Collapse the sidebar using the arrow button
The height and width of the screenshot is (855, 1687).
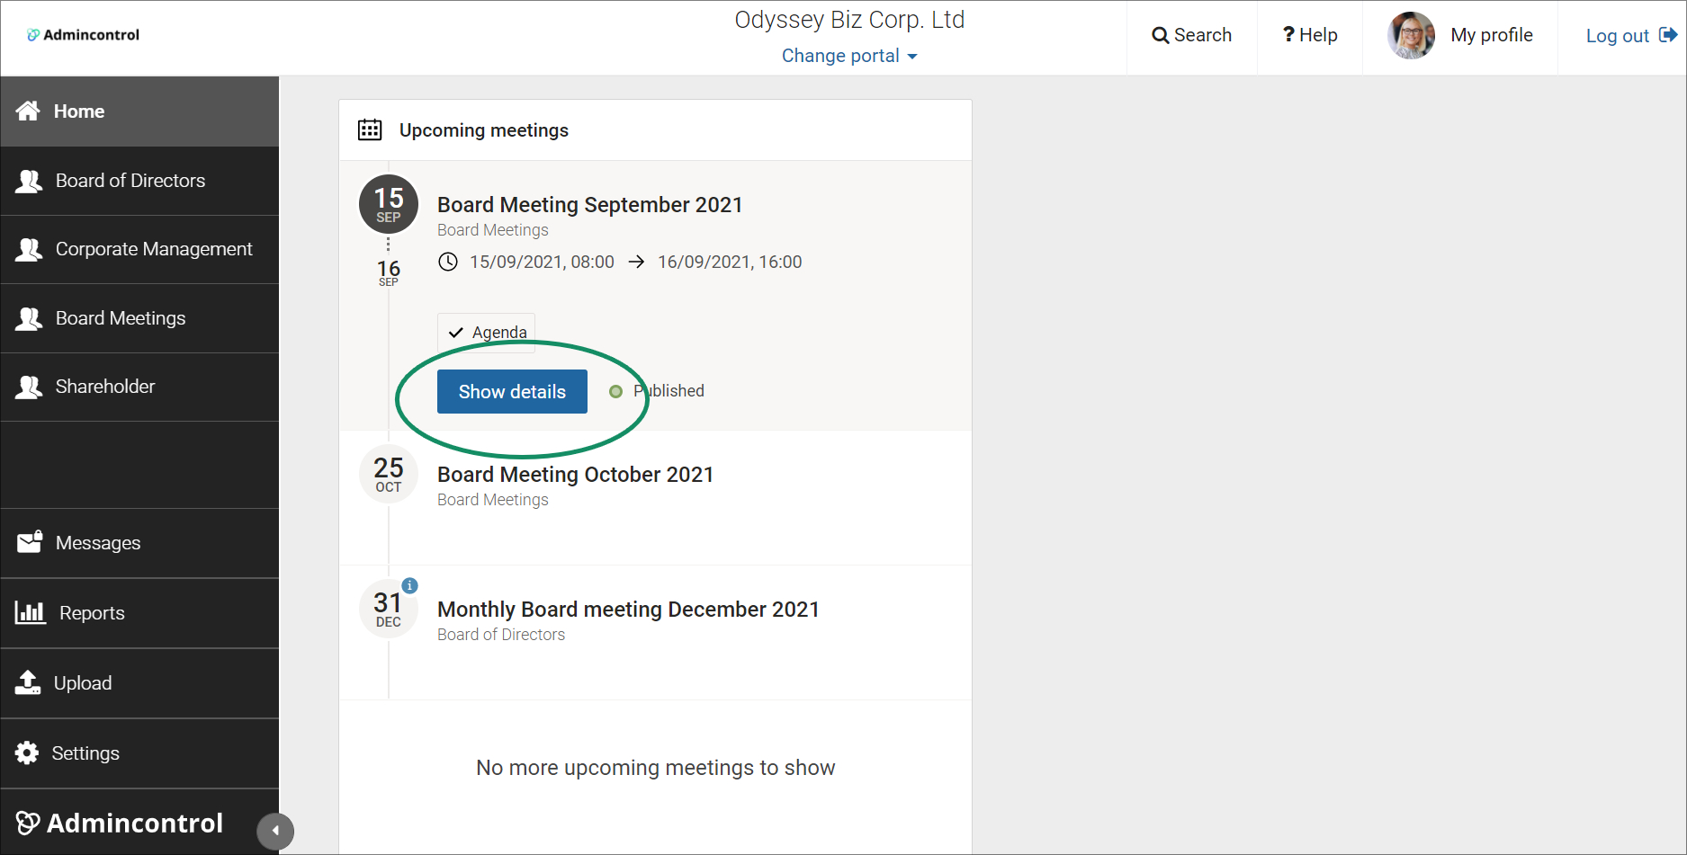(x=275, y=831)
